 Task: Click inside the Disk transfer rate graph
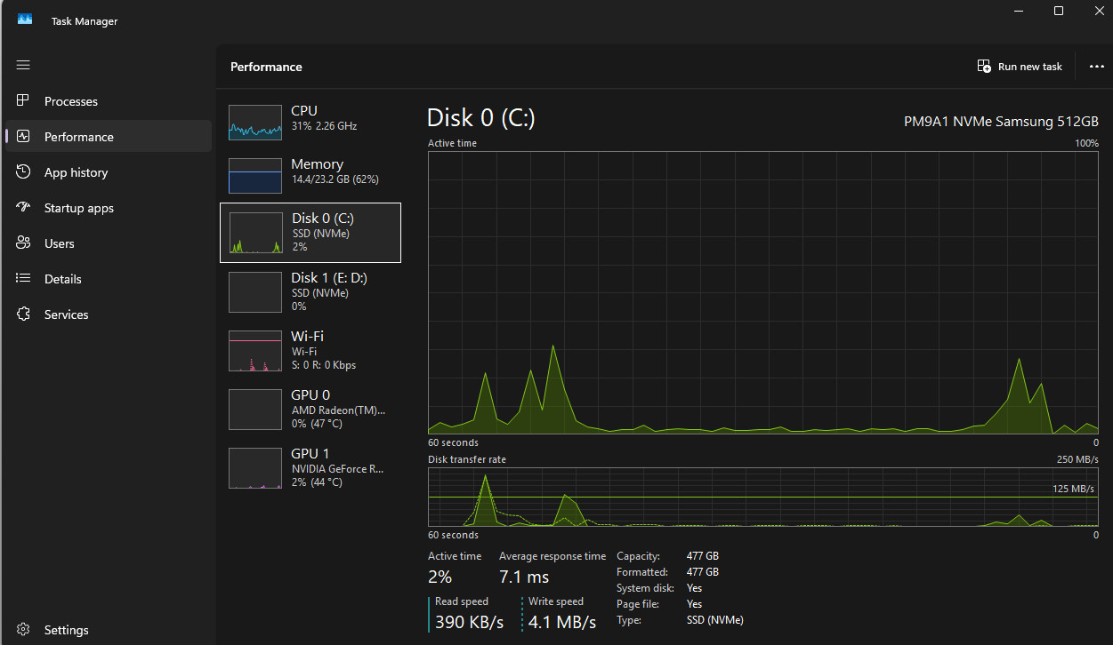[x=763, y=497]
